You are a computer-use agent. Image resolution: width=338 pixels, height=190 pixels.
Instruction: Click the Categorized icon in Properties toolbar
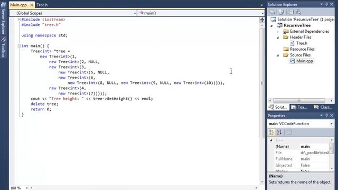point(271,132)
